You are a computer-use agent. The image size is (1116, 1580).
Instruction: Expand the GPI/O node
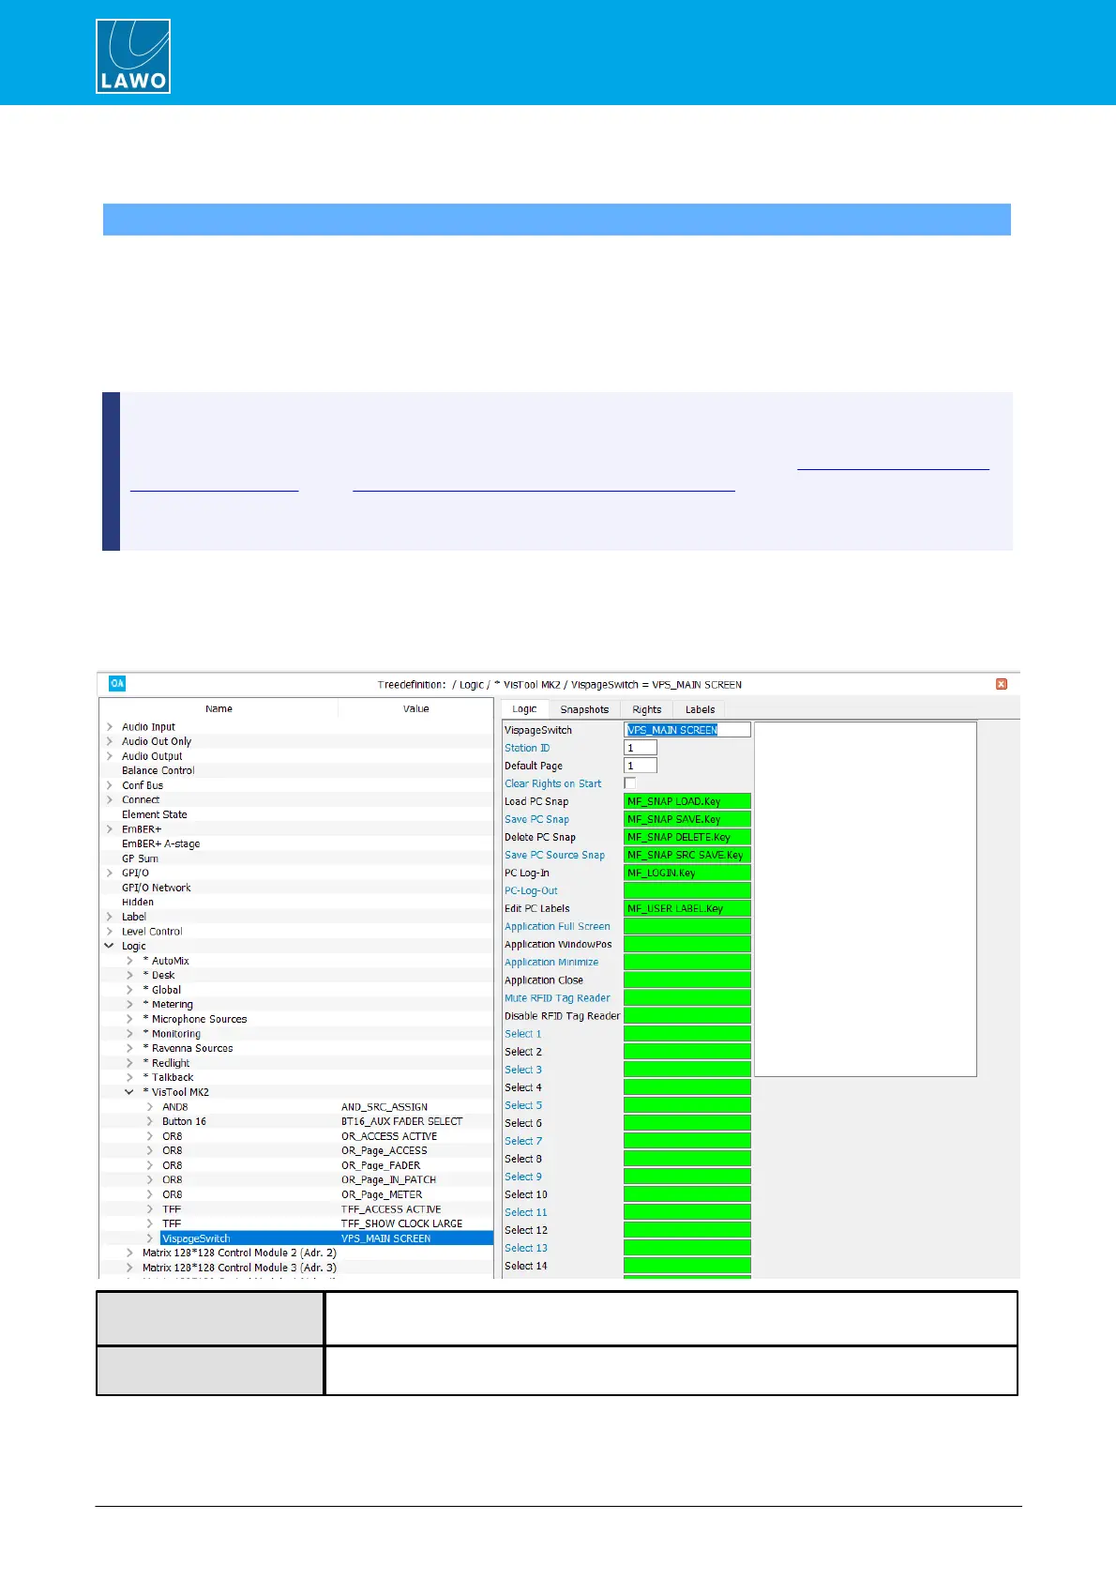click(x=110, y=873)
